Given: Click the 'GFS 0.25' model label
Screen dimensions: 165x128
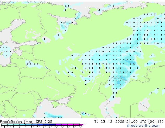Looking at the screenshot, I should tap(44, 122).
